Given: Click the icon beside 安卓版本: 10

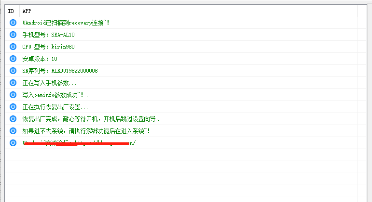Looking at the screenshot, I should coord(13,59).
